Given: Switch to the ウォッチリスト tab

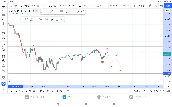Looking at the screenshot, I should 35,97.
